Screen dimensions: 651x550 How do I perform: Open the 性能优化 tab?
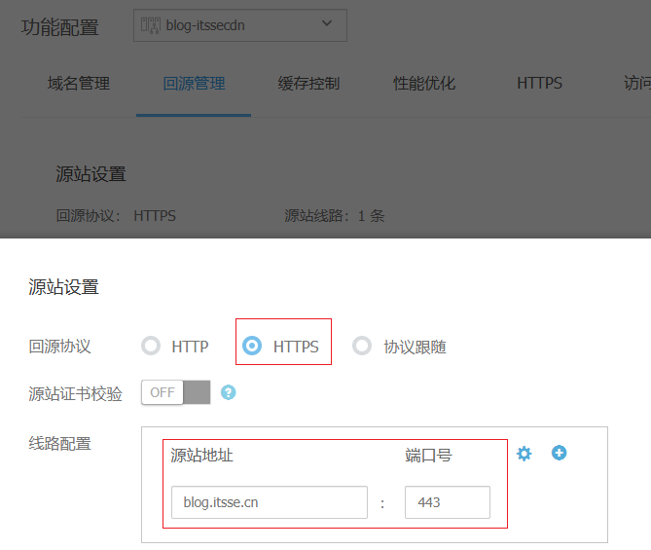424,84
